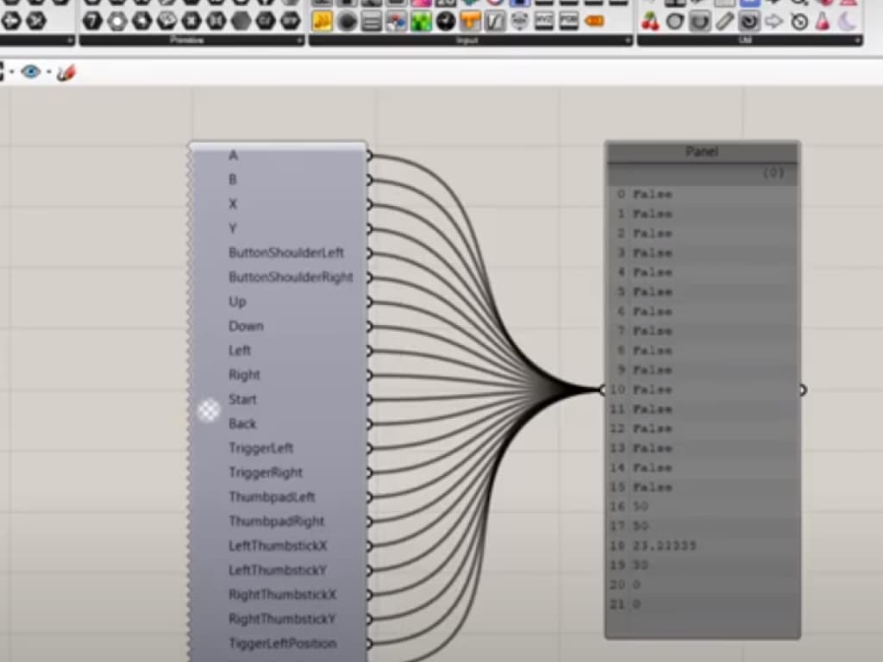Select the Down output label
Viewport: 883px width, 662px height.
click(x=246, y=326)
